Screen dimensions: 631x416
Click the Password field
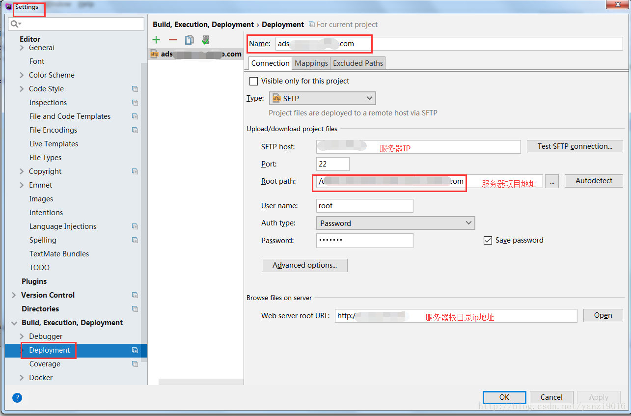[365, 240]
